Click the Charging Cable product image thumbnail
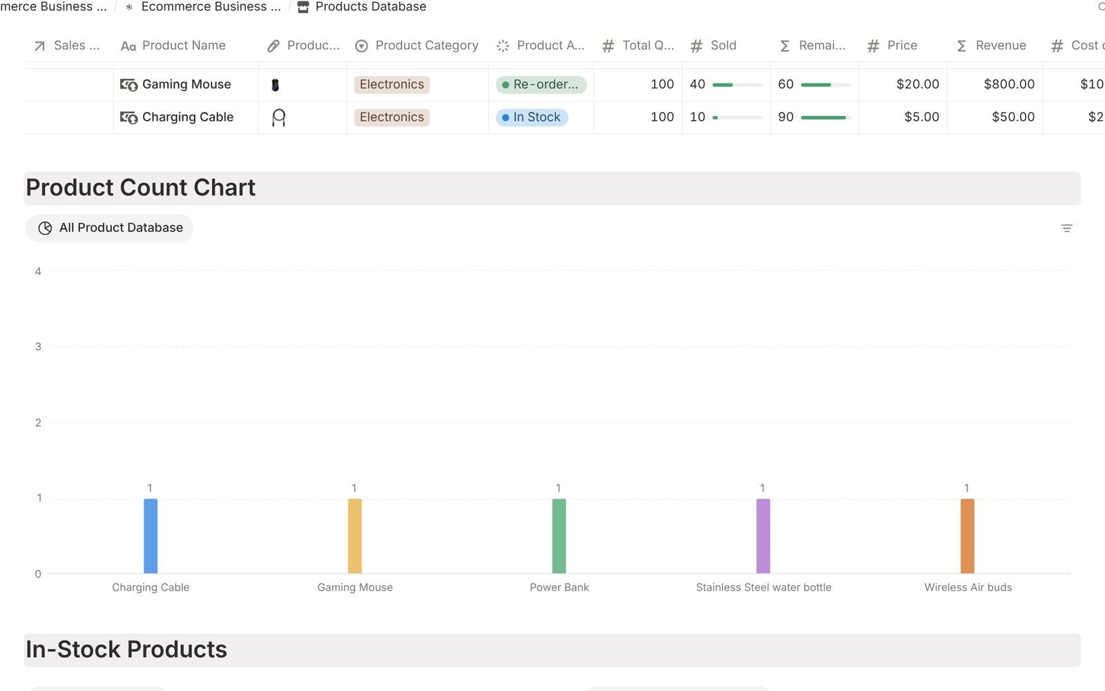1105x691 pixels. (x=278, y=117)
